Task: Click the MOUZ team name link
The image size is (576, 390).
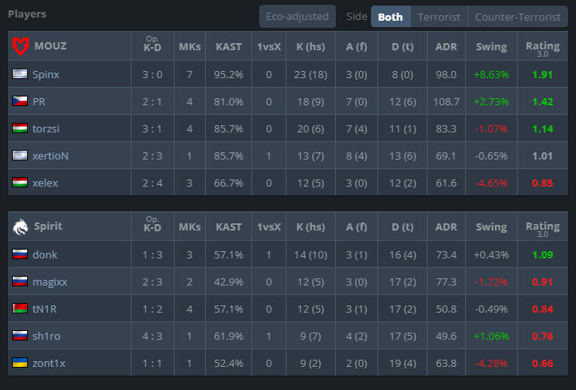Action: (50, 46)
